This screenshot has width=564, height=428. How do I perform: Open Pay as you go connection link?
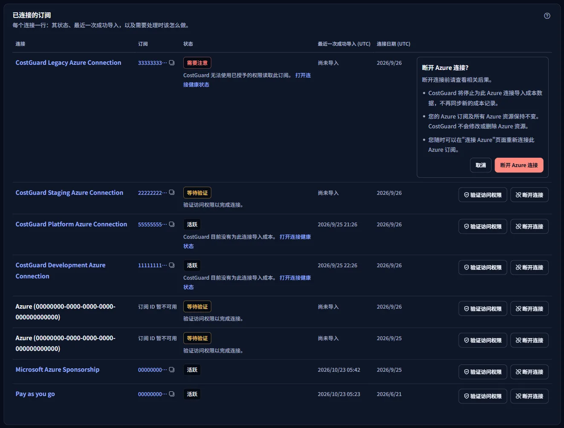point(35,394)
